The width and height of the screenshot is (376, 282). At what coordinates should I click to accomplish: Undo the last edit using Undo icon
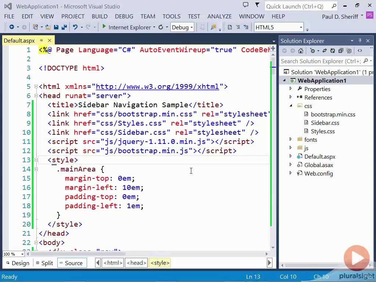coord(75,27)
